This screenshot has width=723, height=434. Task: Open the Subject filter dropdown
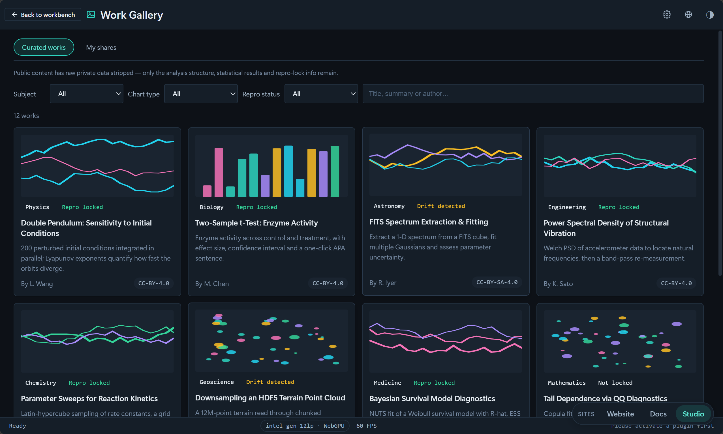point(86,94)
